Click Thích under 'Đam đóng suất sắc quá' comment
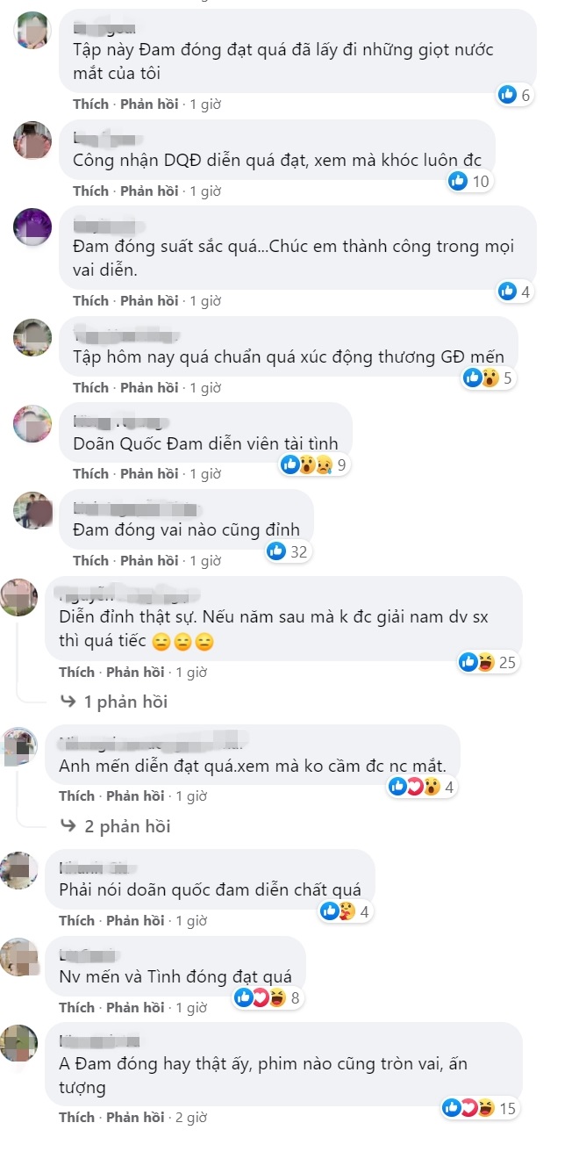This screenshot has width=586, height=1166. coord(90,300)
